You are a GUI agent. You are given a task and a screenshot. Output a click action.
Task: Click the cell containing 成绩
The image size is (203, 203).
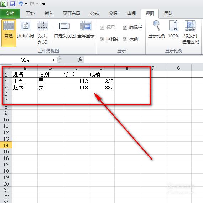click(x=101, y=74)
